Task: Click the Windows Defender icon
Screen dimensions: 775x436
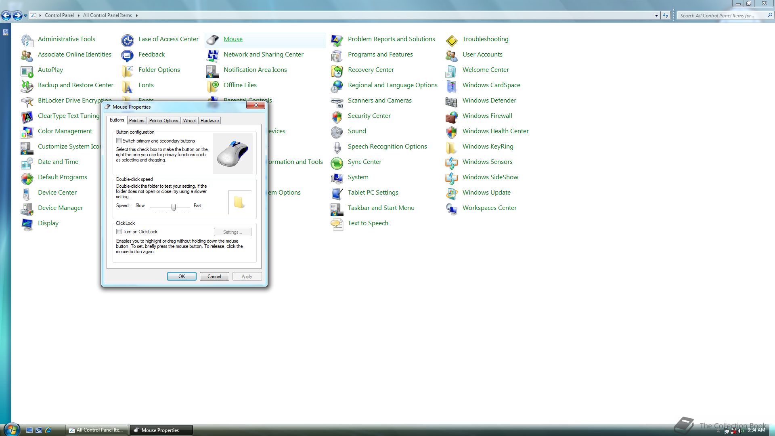Action: (452, 101)
